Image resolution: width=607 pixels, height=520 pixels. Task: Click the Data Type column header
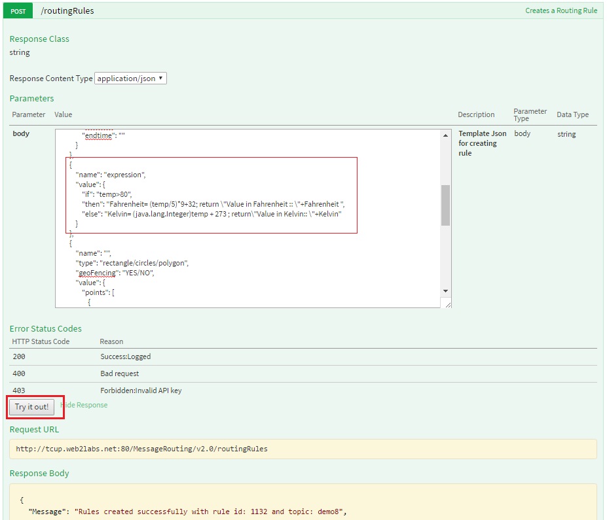point(572,114)
